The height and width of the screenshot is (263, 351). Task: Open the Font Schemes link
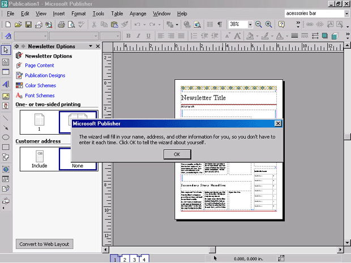pyautogui.click(x=40, y=96)
